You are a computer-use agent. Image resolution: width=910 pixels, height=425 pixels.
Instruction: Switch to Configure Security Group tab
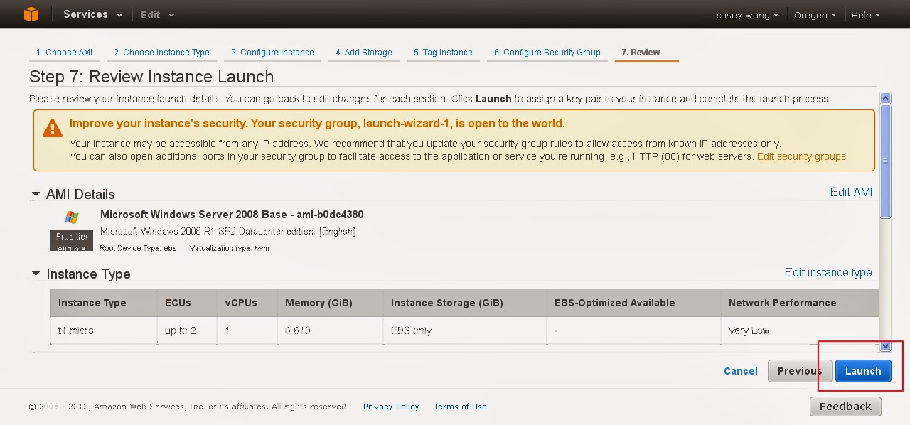click(x=547, y=53)
